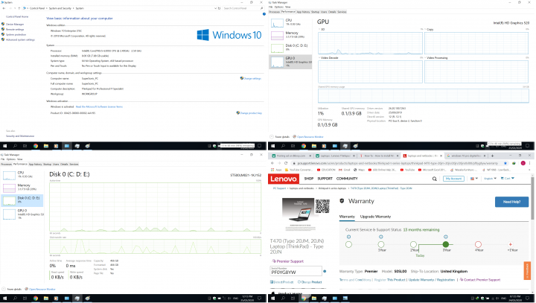
Task: Expand the address bar history dropdown in the System window
Action: point(215,8)
